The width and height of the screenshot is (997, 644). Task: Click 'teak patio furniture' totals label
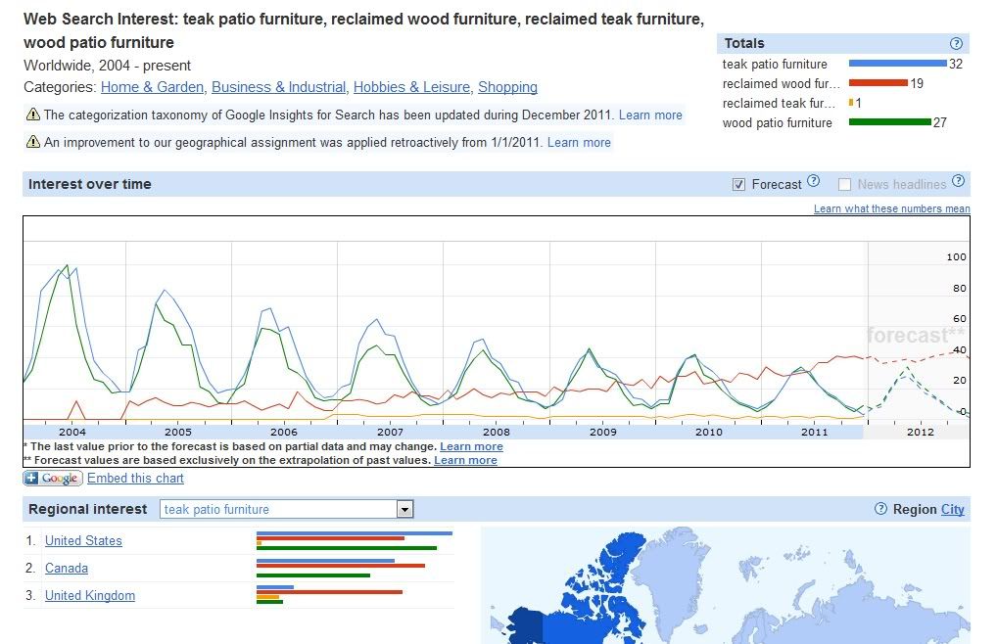coord(775,65)
